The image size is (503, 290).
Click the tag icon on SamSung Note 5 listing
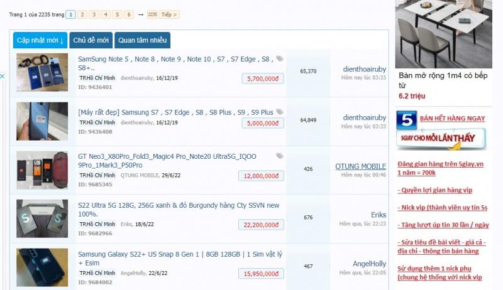point(280,58)
